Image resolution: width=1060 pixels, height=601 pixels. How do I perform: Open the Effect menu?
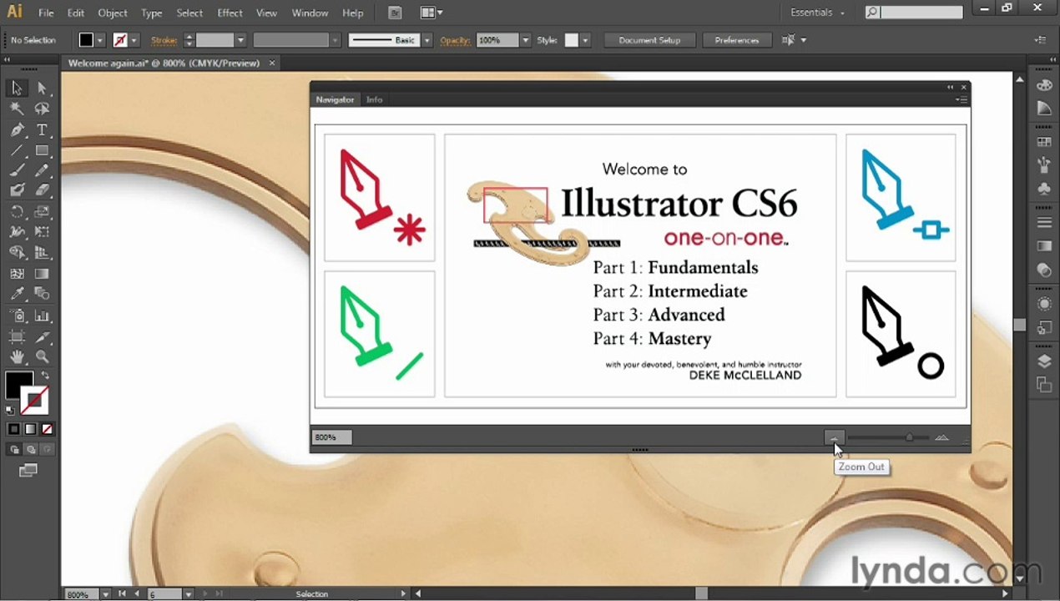pos(230,13)
